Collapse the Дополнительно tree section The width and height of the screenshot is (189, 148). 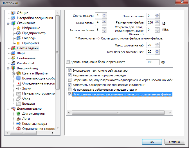pyautogui.click(x=8, y=109)
